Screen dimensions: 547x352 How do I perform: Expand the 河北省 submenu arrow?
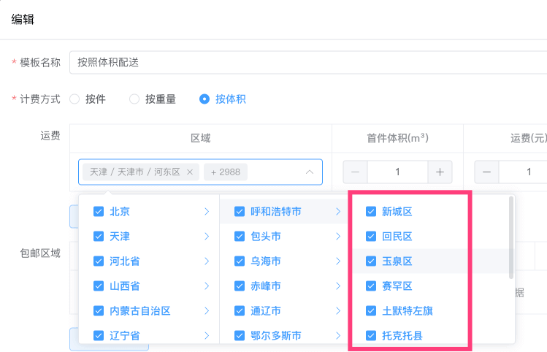207,261
